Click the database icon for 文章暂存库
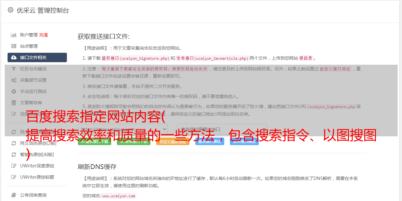This screenshot has height=201, width=402. tap(14, 103)
